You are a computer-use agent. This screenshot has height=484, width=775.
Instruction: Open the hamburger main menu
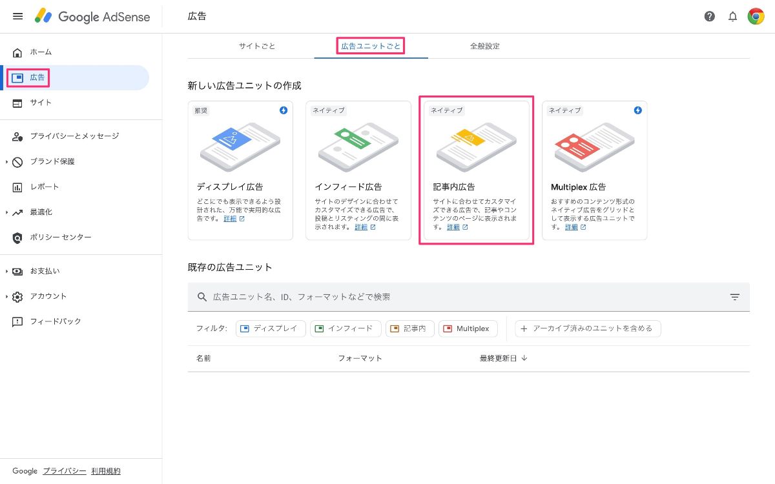[x=17, y=16]
